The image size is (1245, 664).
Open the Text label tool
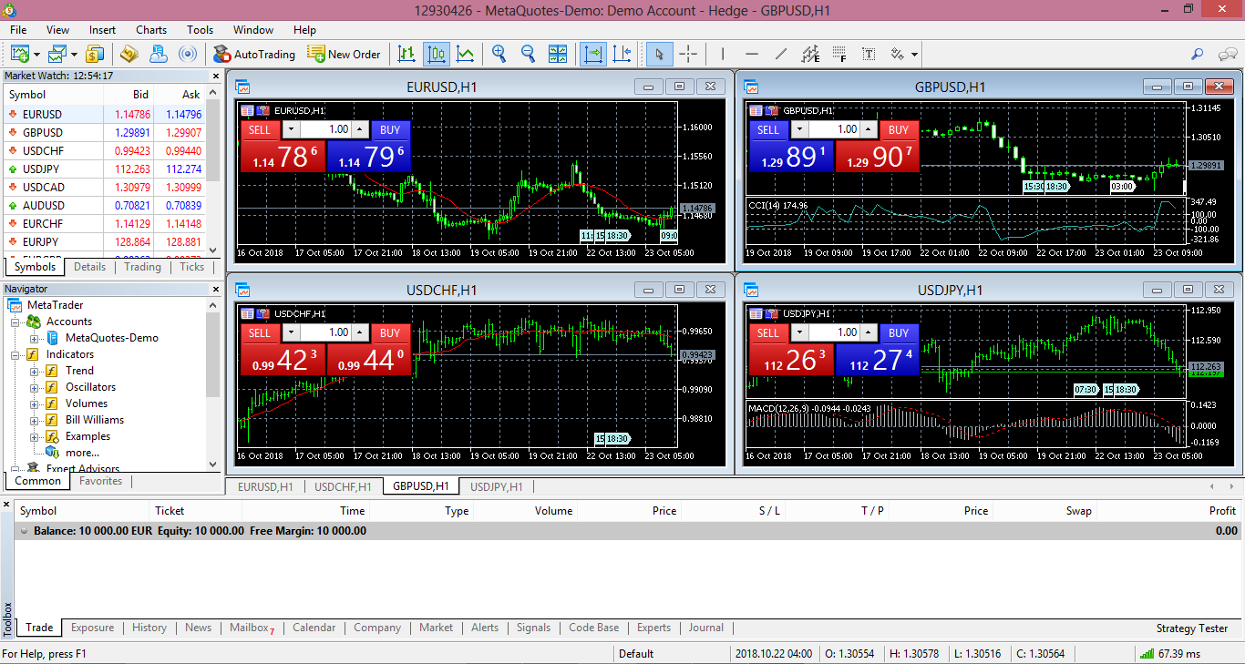[x=869, y=55]
